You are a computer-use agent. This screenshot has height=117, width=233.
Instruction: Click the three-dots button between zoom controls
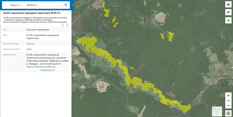point(228,100)
